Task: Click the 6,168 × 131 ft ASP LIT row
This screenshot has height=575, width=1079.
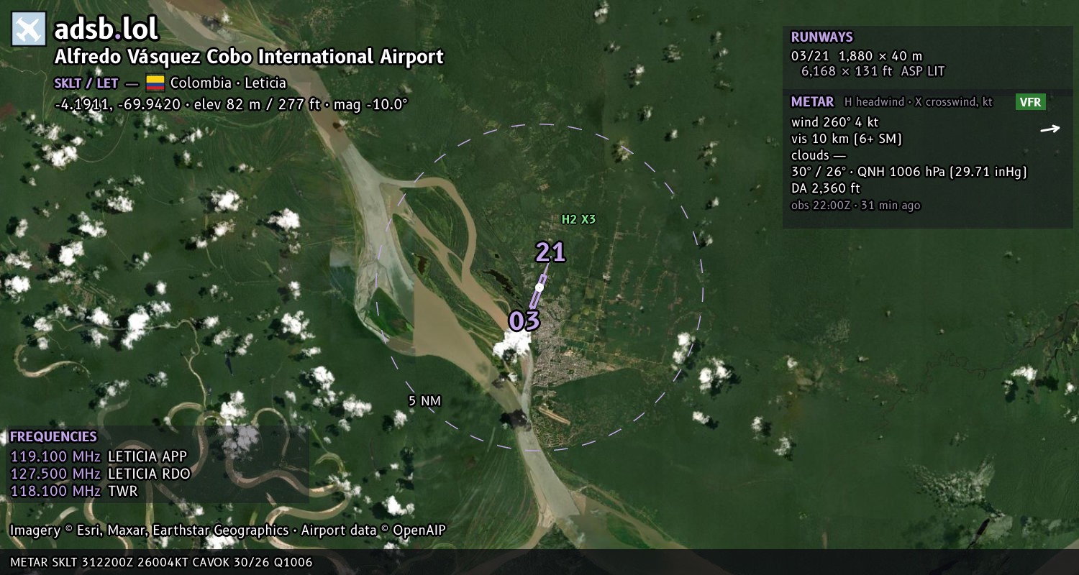Action: [x=873, y=71]
